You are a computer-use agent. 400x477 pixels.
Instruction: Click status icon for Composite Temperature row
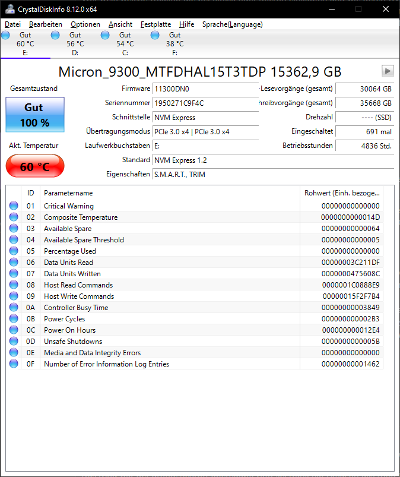[14, 217]
